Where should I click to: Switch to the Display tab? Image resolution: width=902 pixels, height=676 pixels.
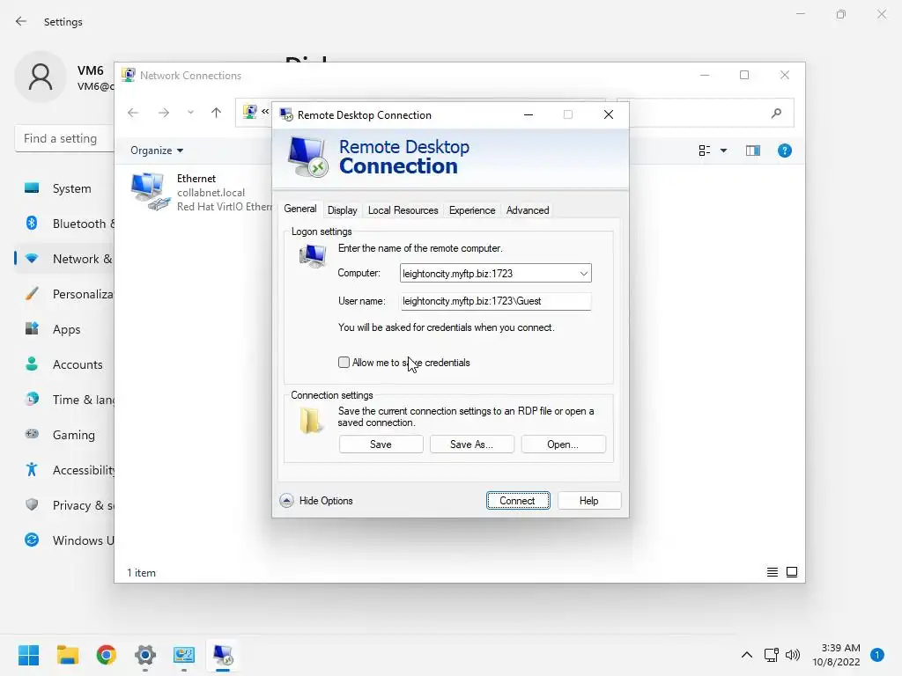click(343, 210)
